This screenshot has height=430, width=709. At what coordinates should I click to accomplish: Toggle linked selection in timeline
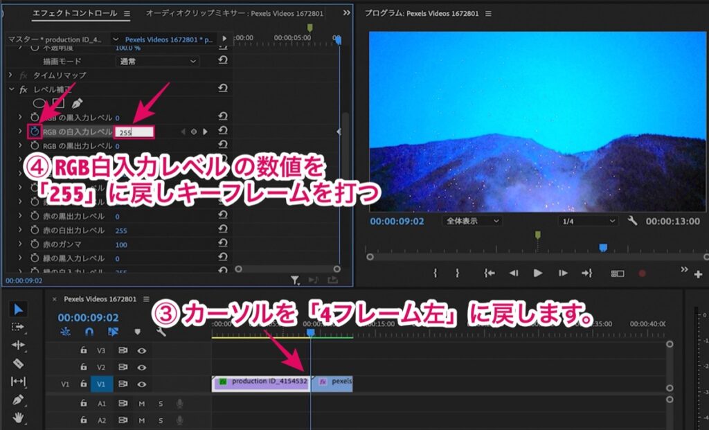(113, 332)
